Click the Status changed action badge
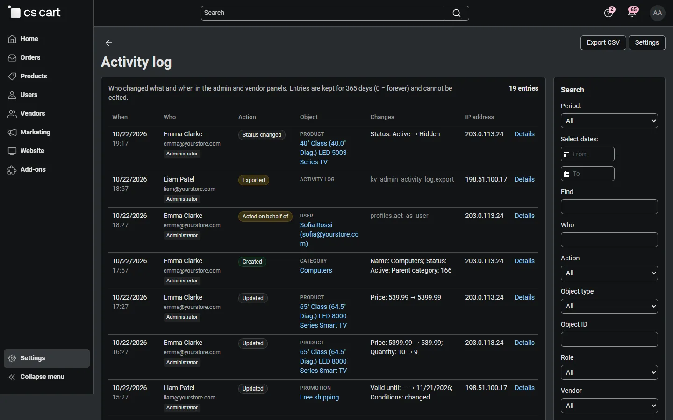The height and width of the screenshot is (420, 673). [x=262, y=135]
